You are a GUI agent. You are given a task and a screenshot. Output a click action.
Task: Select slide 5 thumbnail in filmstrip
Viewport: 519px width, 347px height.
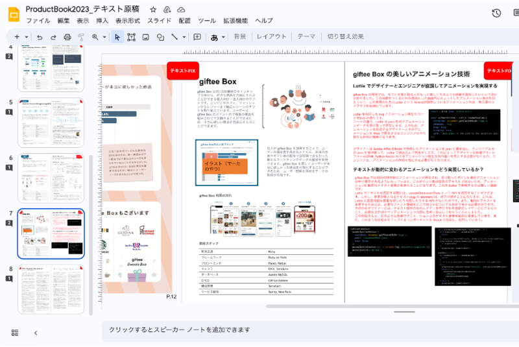[x=51, y=123]
